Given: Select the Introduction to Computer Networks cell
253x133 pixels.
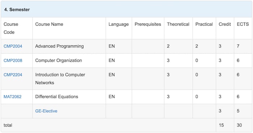Looking at the screenshot, I should pos(69,79).
